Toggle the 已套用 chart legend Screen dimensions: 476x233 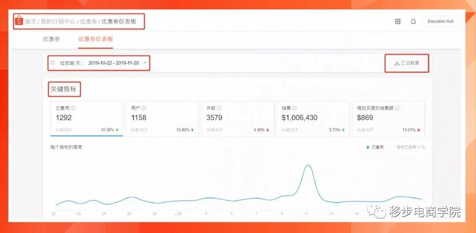[x=375, y=147]
